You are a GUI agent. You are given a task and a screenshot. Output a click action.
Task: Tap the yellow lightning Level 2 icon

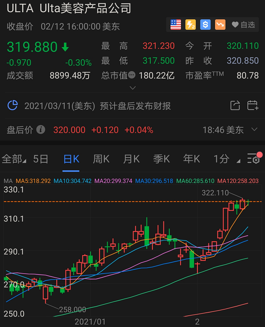190,25
